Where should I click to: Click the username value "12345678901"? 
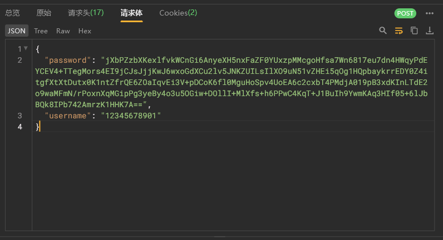tap(130, 116)
